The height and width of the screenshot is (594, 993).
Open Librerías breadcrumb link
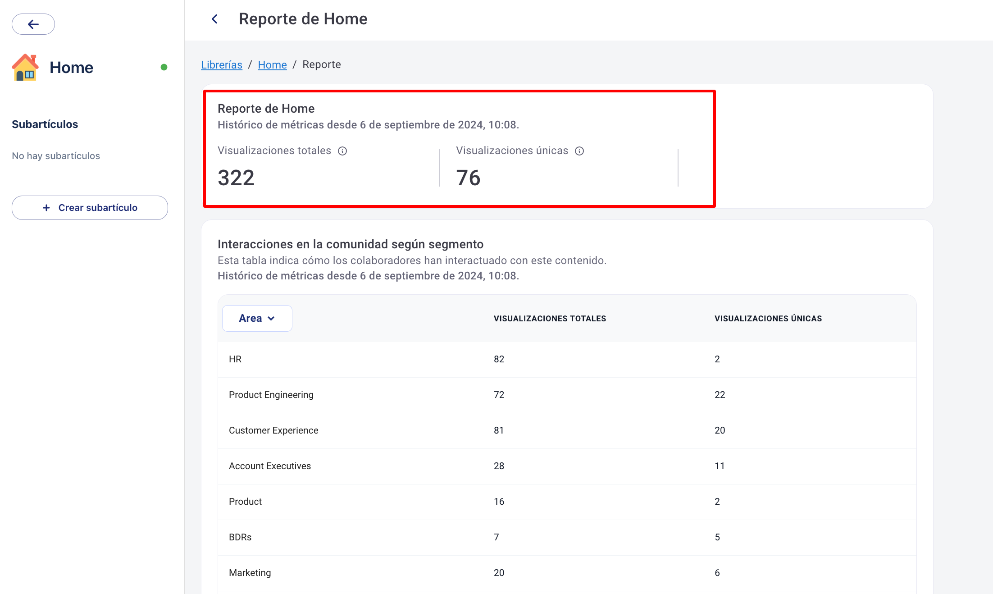[222, 64]
